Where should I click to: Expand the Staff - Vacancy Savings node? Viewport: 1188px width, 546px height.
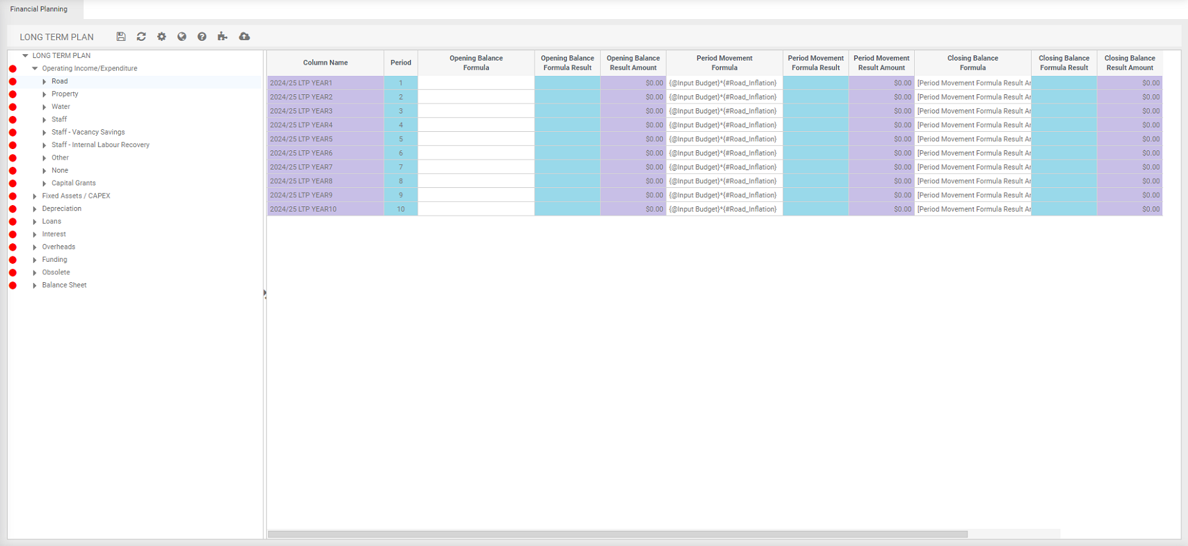[x=44, y=133]
